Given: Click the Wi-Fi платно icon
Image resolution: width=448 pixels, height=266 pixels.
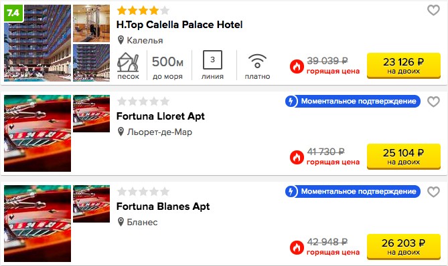Looking at the screenshot, I should [257, 61].
